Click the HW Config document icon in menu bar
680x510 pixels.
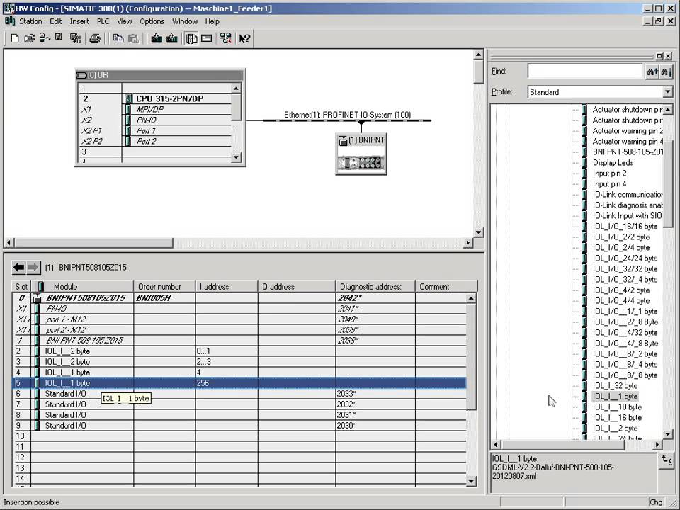(x=9, y=21)
